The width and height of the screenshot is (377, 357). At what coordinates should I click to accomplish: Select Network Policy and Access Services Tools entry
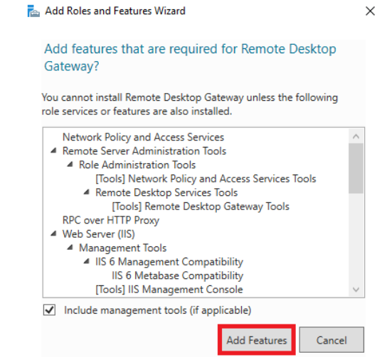(x=206, y=179)
